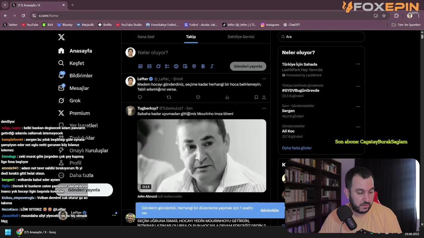Open Twitter bookmark in bookmarks bar

point(10,25)
